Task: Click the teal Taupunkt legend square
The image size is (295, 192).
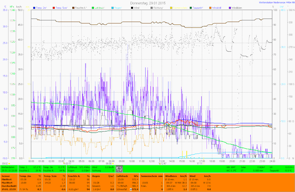Action: [x=190, y=7]
